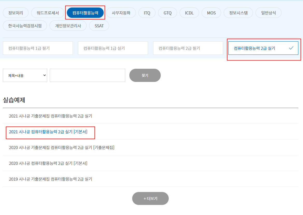Open 2021 시나공 기출문제집 컴퓨터활용능력 2급 실기
The height and width of the screenshot is (215, 303).
coord(51,116)
